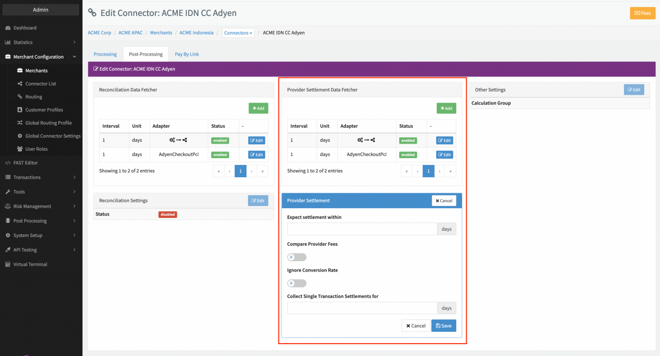The height and width of the screenshot is (356, 660).
Task: Click the Virtual Terminal icon
Action: coord(8,264)
